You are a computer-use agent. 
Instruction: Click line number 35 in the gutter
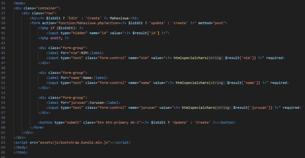point(4,3)
